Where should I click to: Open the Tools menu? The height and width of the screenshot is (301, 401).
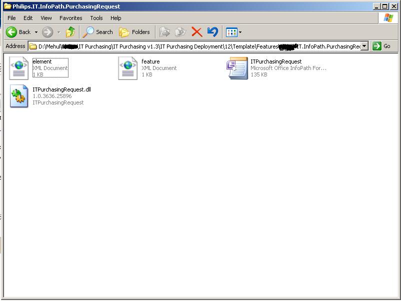tap(96, 18)
